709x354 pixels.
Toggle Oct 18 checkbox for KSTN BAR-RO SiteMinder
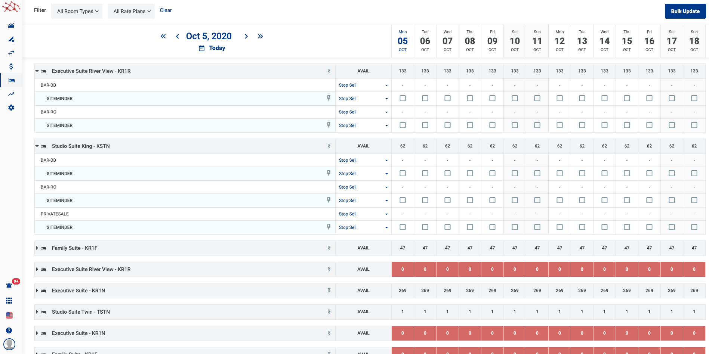point(694,200)
